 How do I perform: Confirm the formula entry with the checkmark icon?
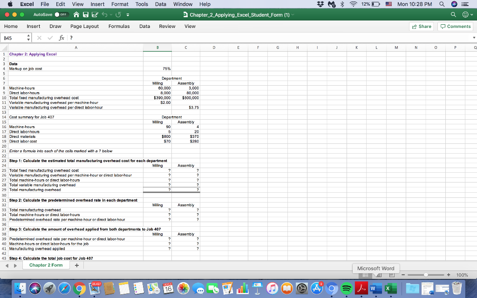coord(50,38)
